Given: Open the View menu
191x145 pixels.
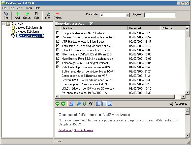Looking at the screenshot, I should [20, 8].
